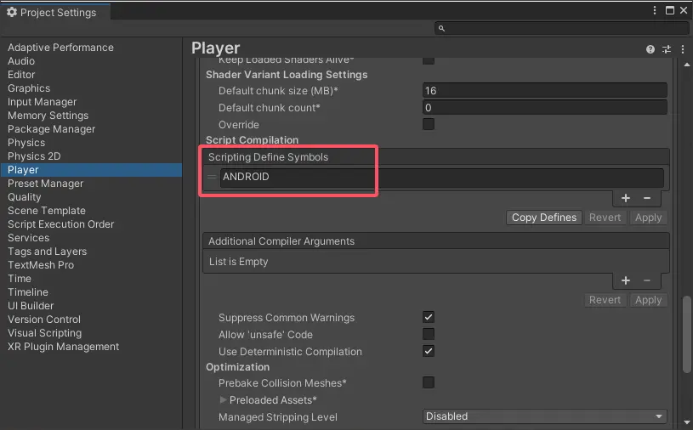
Task: Go to Input Manager settings
Action: point(42,102)
